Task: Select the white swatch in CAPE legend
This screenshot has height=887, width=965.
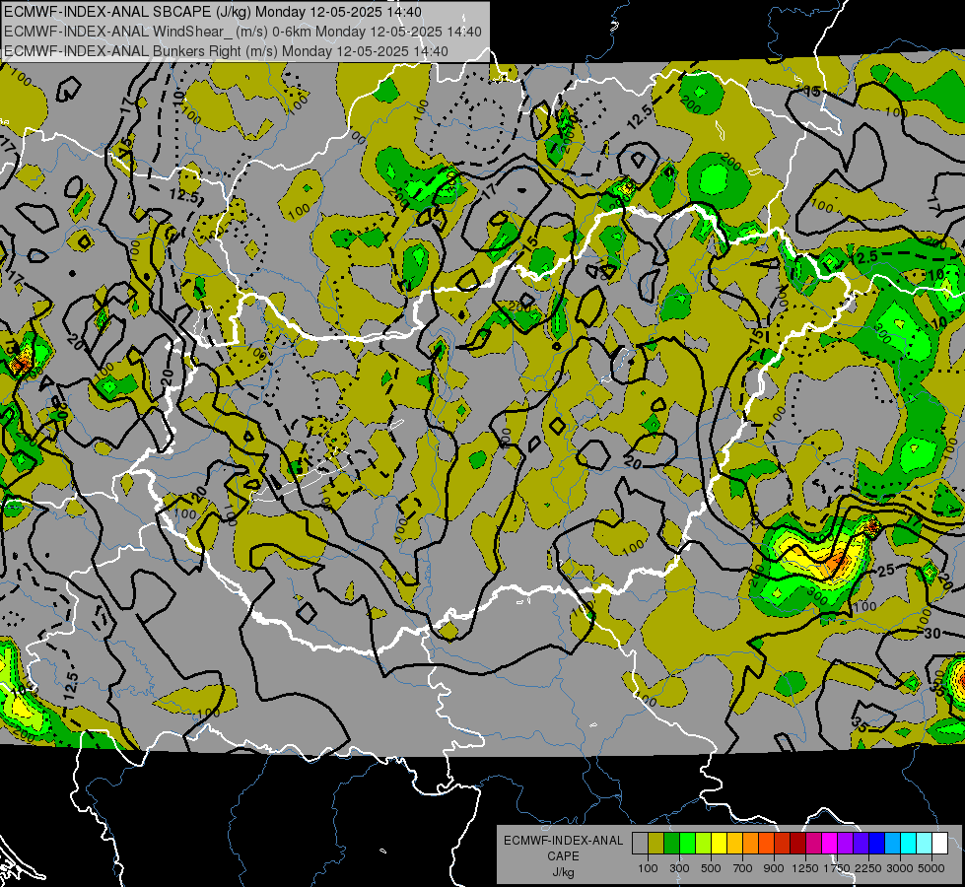Action: click(939, 844)
